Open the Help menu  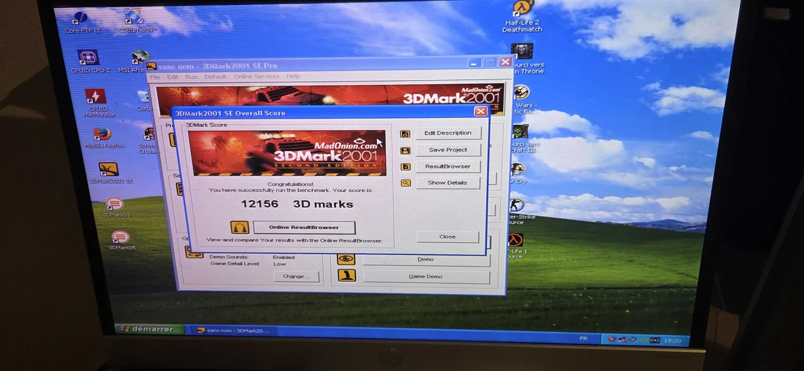[x=293, y=76]
